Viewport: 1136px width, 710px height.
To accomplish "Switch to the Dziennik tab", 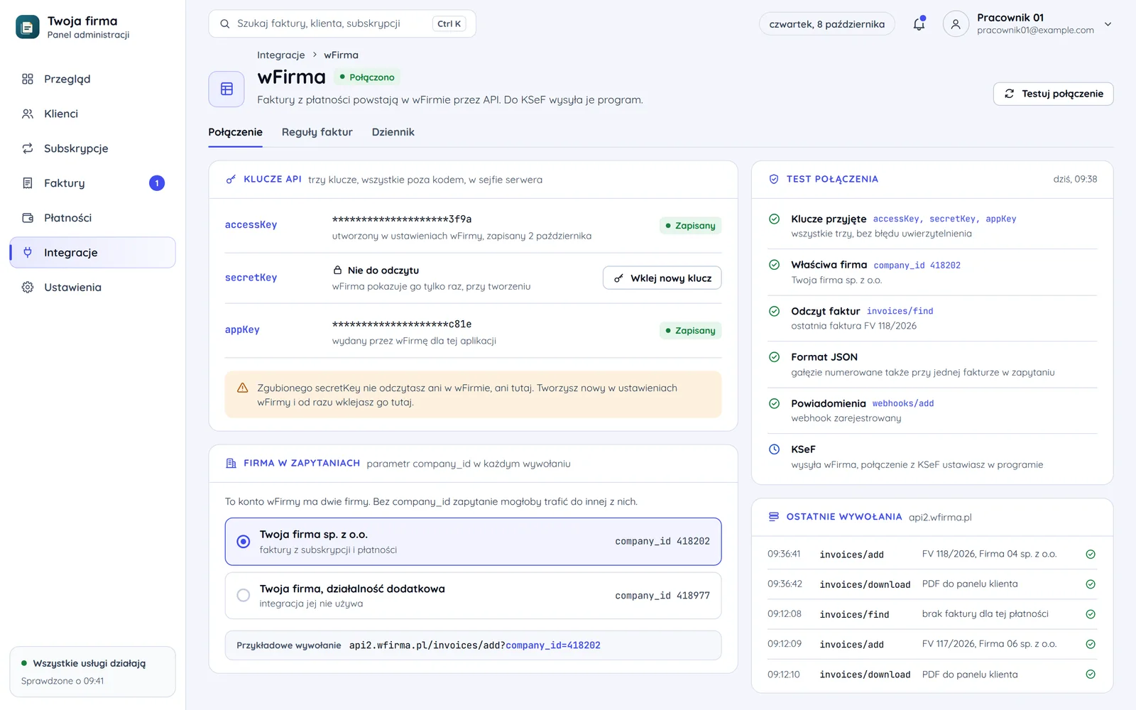I will 393,132.
